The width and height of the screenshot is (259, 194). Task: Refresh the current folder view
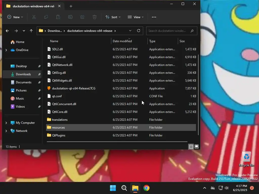pyautogui.click(x=139, y=31)
